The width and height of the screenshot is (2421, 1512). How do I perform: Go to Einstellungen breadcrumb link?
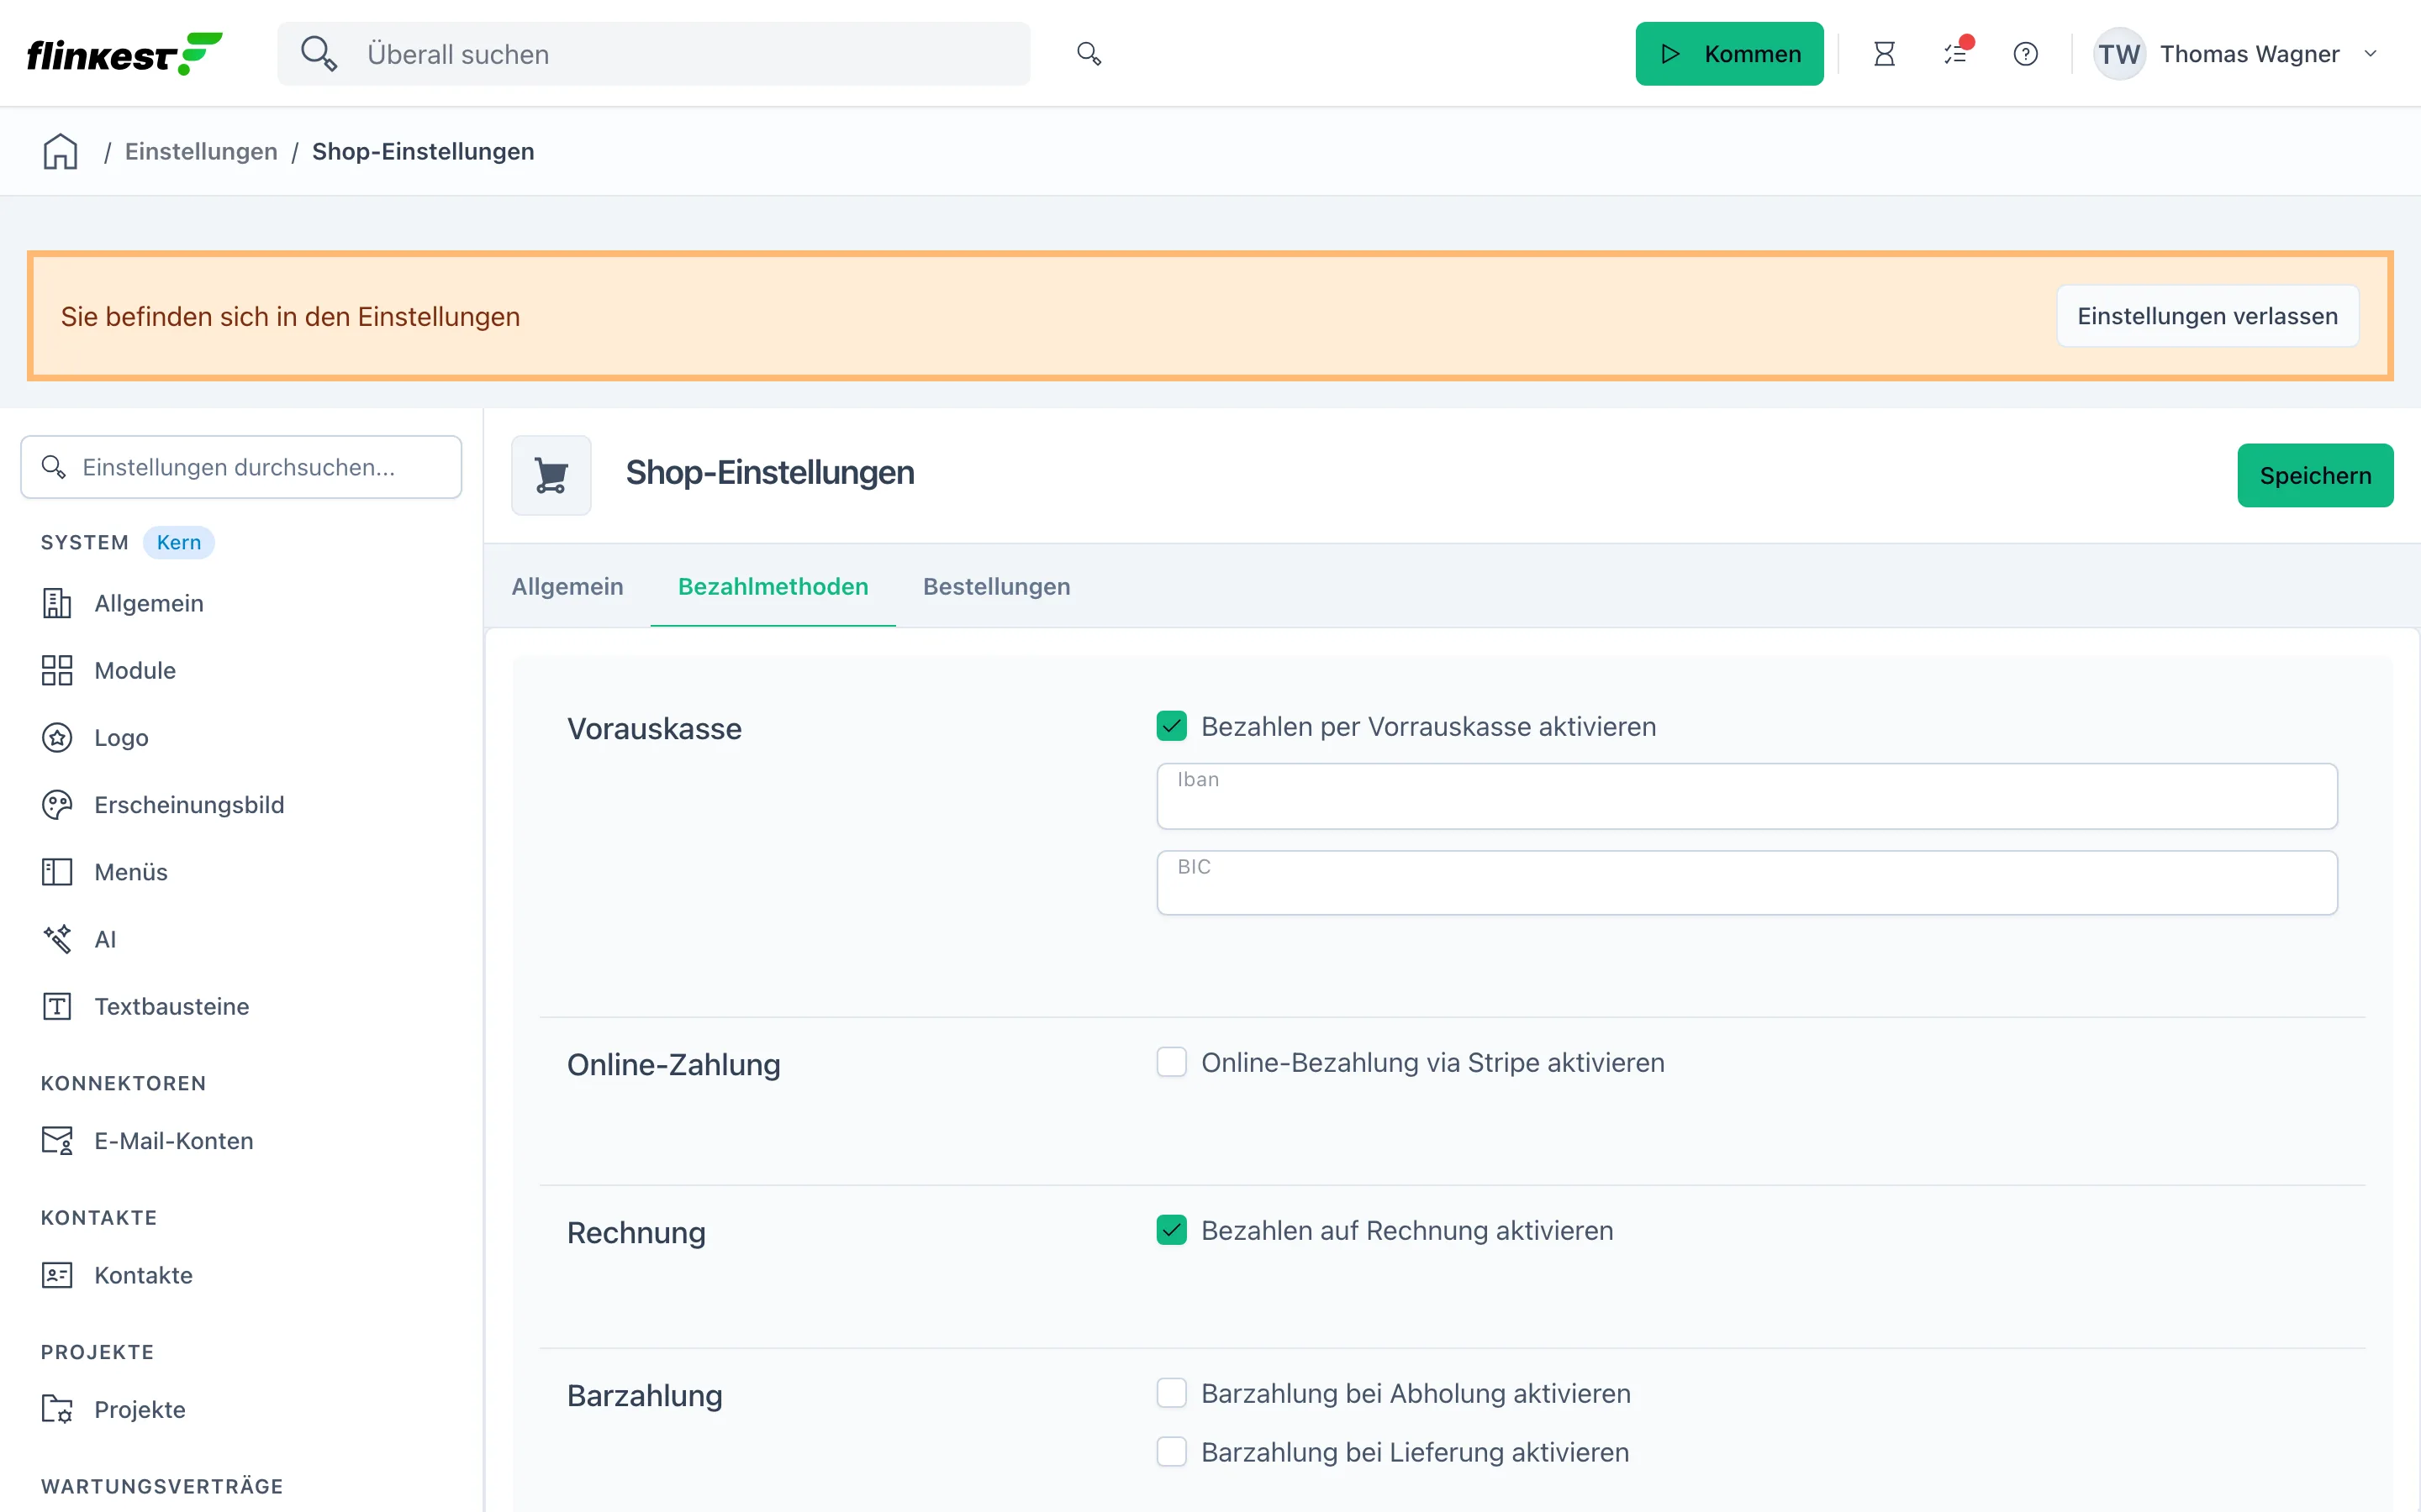click(201, 152)
